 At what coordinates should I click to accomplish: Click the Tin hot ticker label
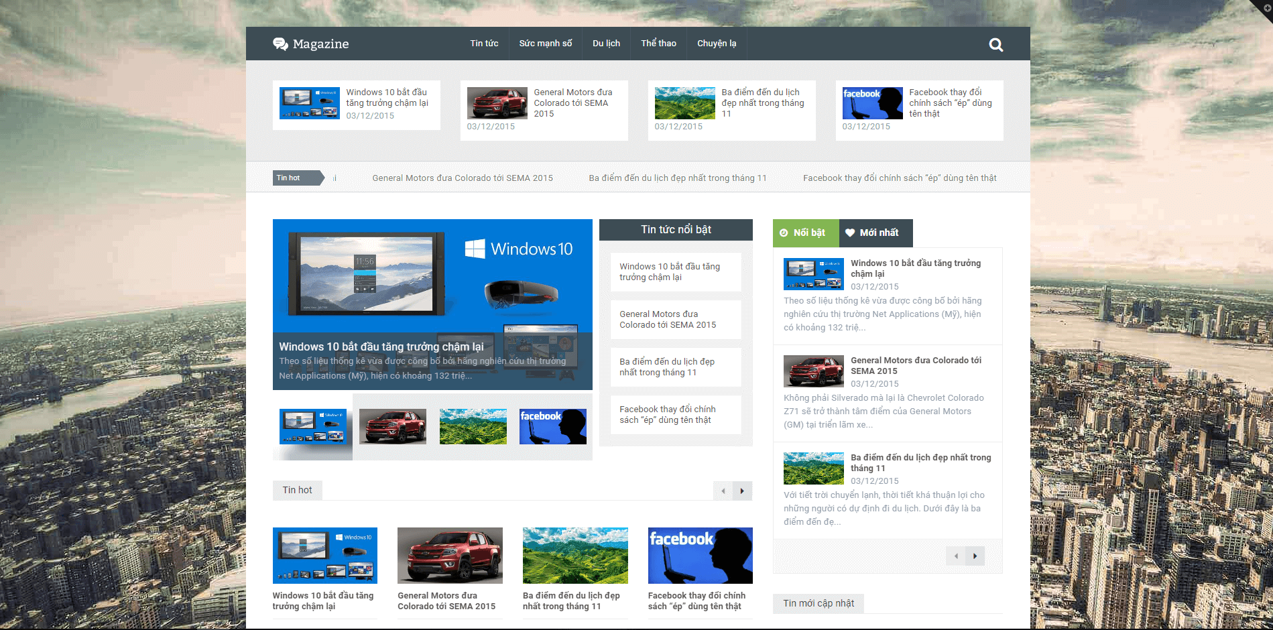[x=298, y=178]
